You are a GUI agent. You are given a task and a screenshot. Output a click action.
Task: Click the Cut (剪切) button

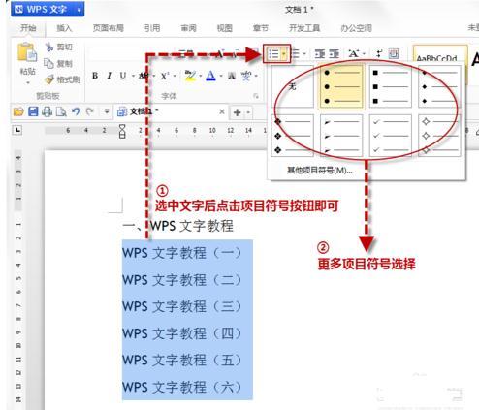(x=58, y=47)
